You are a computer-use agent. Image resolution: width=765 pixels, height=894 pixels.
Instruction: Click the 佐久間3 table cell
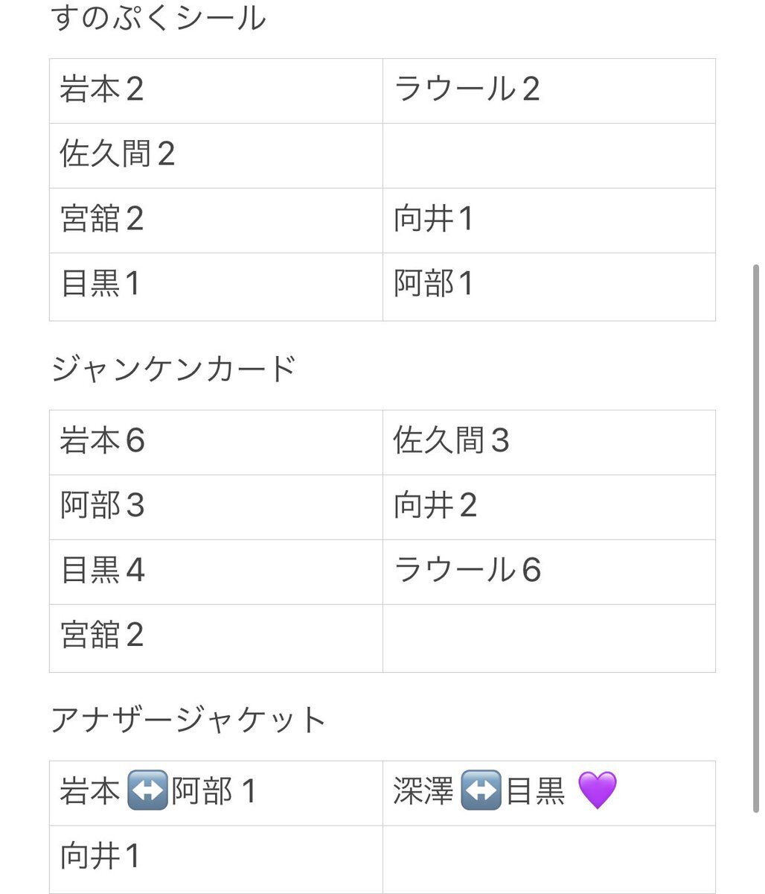549,443
